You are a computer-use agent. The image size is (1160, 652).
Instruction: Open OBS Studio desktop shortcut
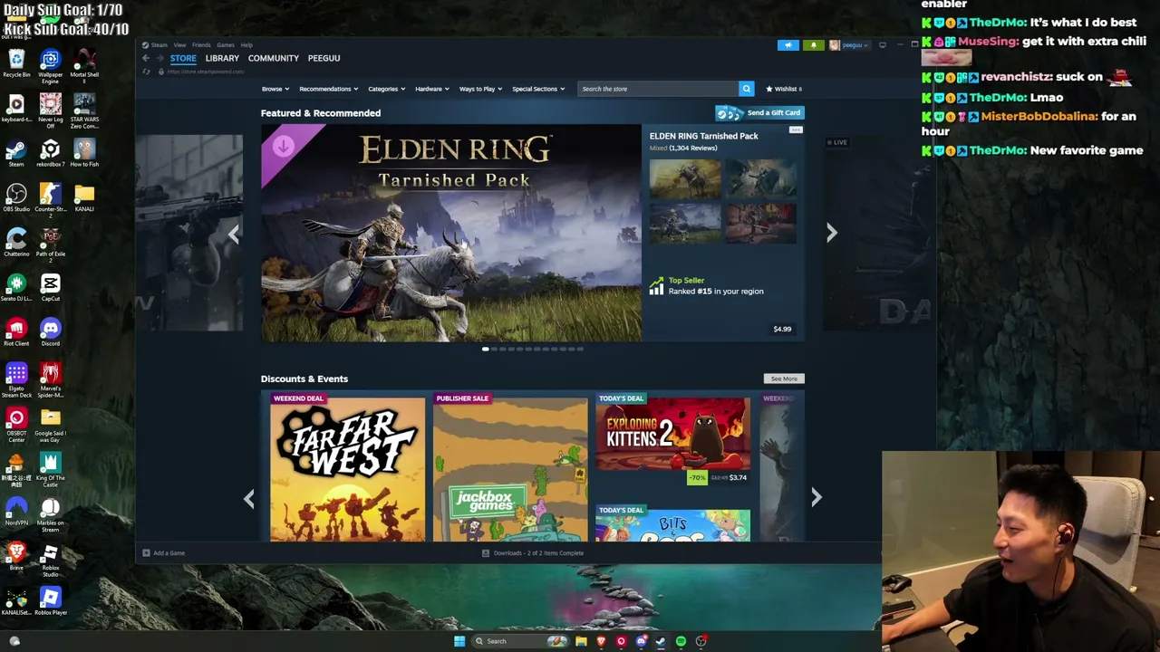[x=16, y=198]
